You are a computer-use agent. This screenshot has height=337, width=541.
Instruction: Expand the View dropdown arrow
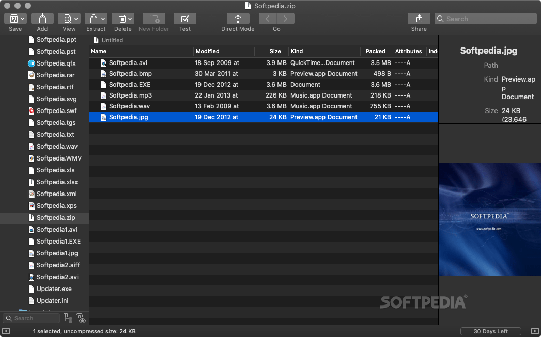point(76,19)
